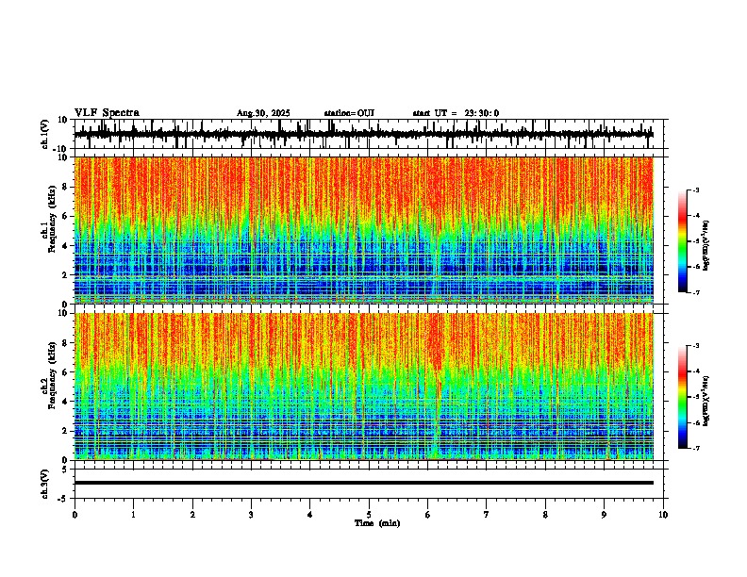This screenshot has height=577, width=747.
Task: Click the "6" kHz tick on ch.2 spectrogram
Action: [65, 371]
